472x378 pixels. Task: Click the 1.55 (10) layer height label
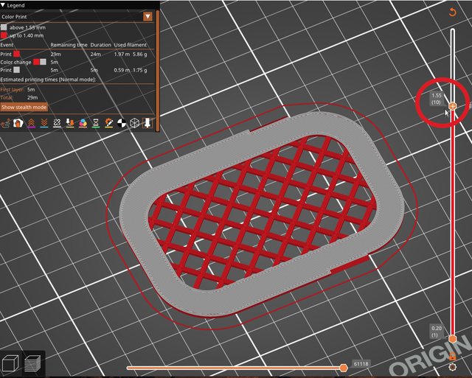437,99
